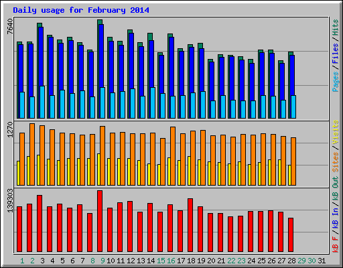343x268 pixels.
Task: Click day 31 on the x-axis
Action: pos(322,261)
